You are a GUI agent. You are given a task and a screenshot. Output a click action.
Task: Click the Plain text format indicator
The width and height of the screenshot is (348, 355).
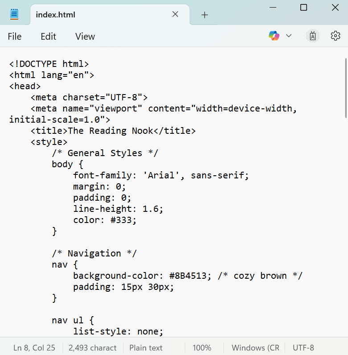pos(146,347)
